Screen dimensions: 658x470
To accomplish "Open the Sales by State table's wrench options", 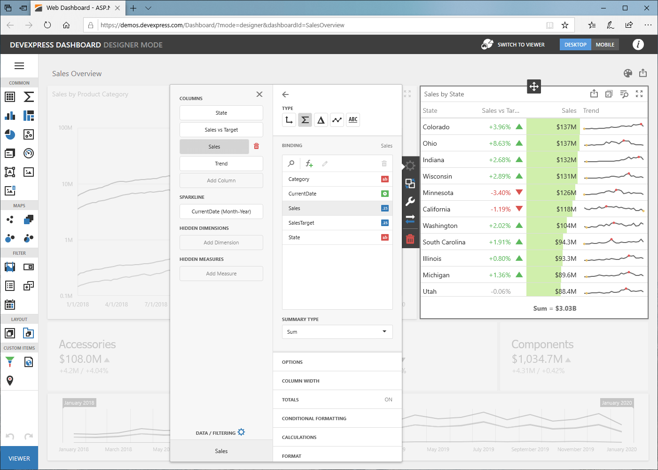I will [x=410, y=201].
